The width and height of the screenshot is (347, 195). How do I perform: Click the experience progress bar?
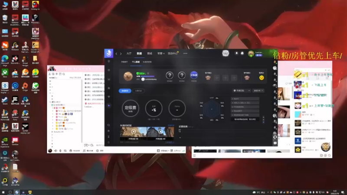coord(147,76)
